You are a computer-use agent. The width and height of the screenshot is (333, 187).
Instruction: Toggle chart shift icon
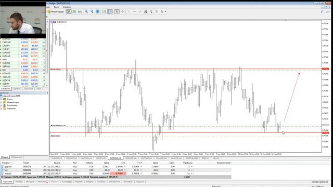click(110, 11)
